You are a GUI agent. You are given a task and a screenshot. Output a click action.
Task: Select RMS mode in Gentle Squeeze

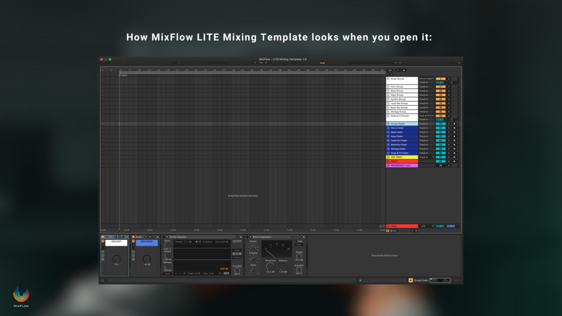click(x=237, y=254)
